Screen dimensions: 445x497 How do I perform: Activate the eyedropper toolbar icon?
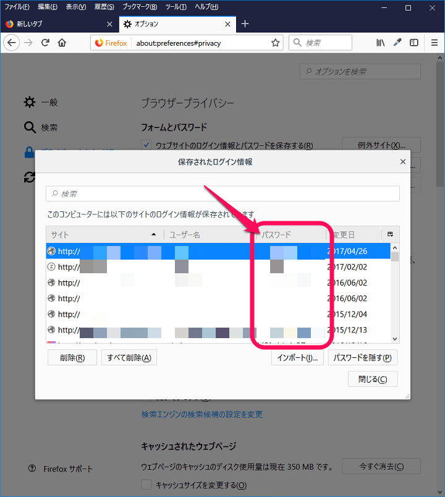click(397, 43)
